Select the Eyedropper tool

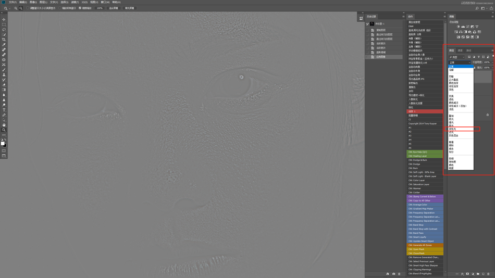click(4, 45)
